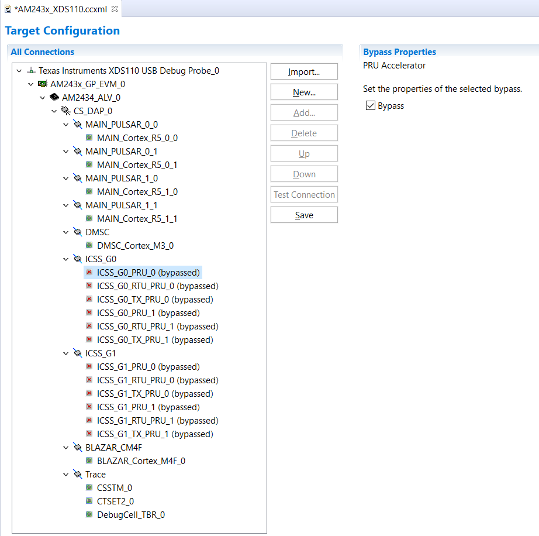The height and width of the screenshot is (536, 539).
Task: Click the DMSC_Cortex_M3_0 core icon
Action: pos(89,246)
